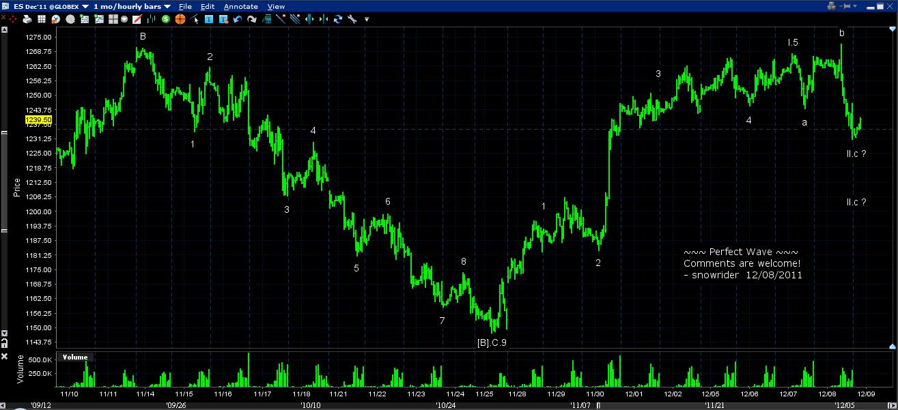Click the blue triangle marker above the price axis
This screenshot has width=898, height=410.
point(892,31)
